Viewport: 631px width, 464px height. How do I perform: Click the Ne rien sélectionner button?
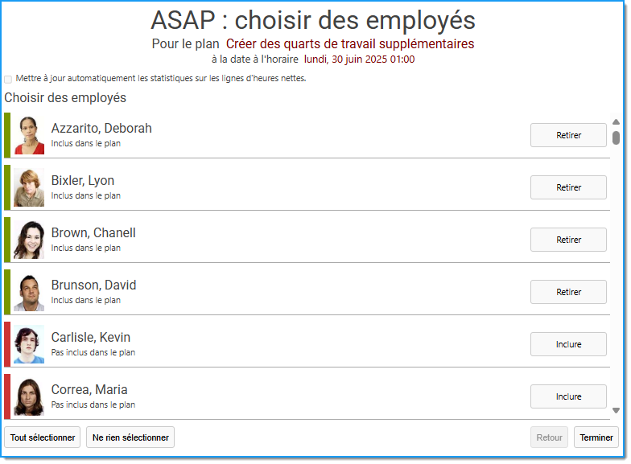[130, 437]
